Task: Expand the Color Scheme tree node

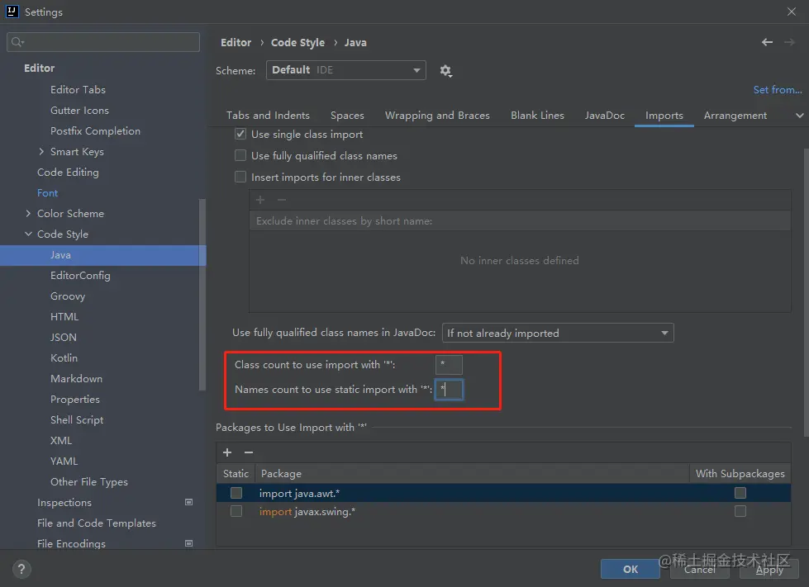Action: click(x=28, y=213)
